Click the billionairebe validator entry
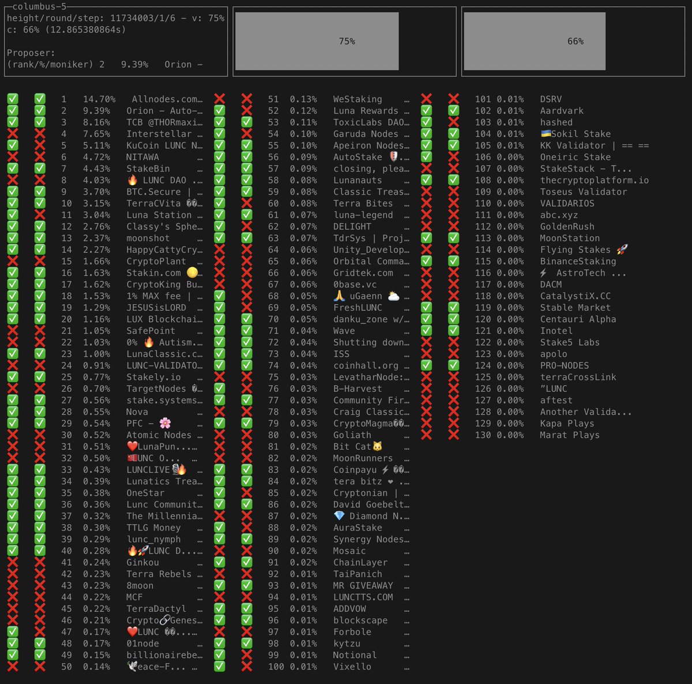The image size is (692, 684). click(164, 655)
